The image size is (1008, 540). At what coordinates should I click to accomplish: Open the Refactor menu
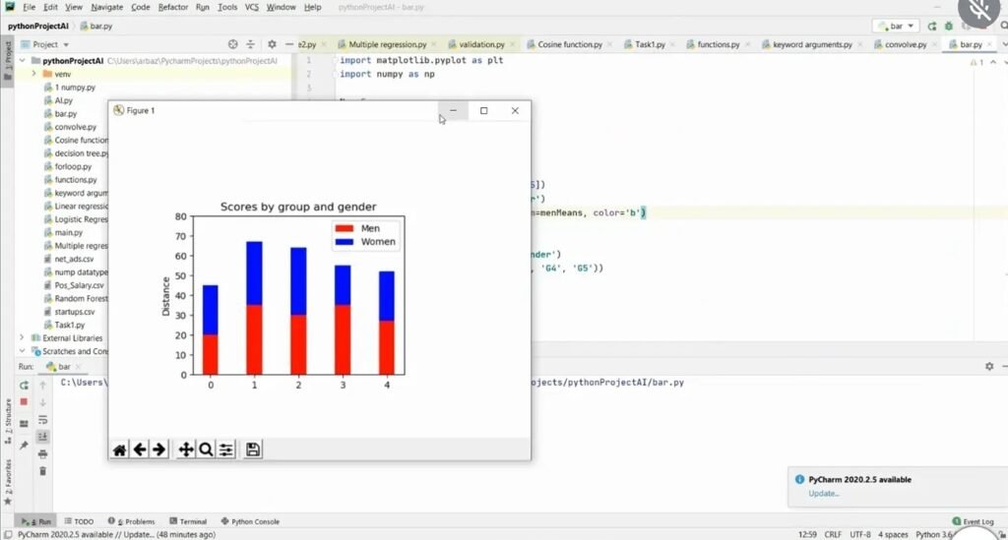click(173, 7)
